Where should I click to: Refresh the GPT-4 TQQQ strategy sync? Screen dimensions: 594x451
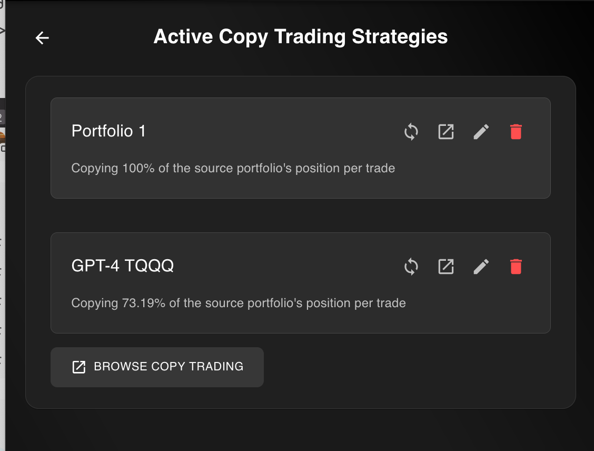[x=411, y=267]
